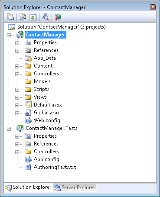The image size is (160, 197).
Task: Click the Content folder icon
Action: pyautogui.click(x=28, y=66)
